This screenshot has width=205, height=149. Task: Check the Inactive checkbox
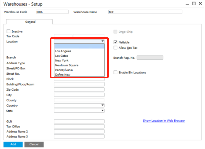point(8,31)
